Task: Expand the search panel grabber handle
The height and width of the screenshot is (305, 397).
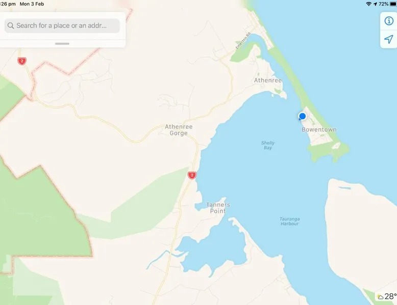Action: click(62, 44)
